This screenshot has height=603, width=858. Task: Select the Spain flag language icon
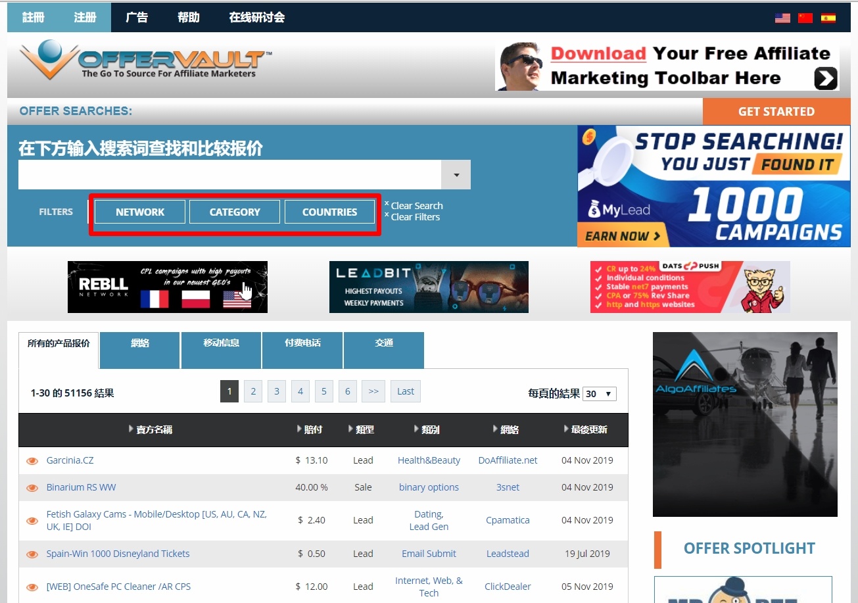tap(828, 18)
